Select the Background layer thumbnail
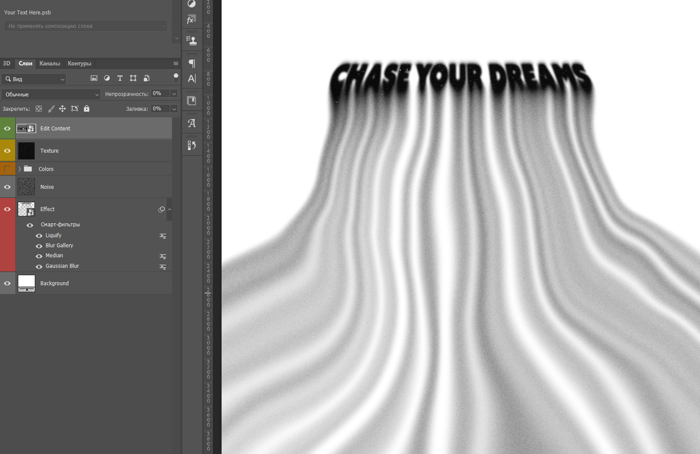Viewport: 700px width, 454px height. coord(26,284)
